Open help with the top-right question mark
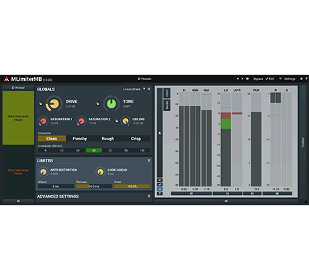 point(306,79)
